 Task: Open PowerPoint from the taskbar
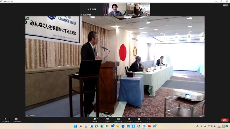[149, 126]
